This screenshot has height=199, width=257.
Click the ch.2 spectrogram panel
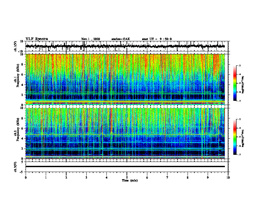point(125,133)
